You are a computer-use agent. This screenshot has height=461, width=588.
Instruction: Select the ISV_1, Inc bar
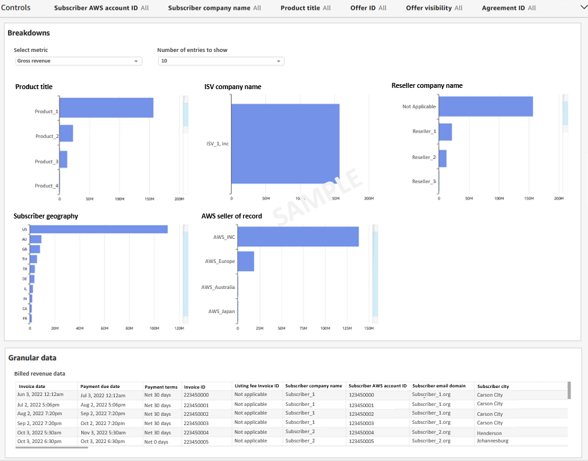coord(285,144)
